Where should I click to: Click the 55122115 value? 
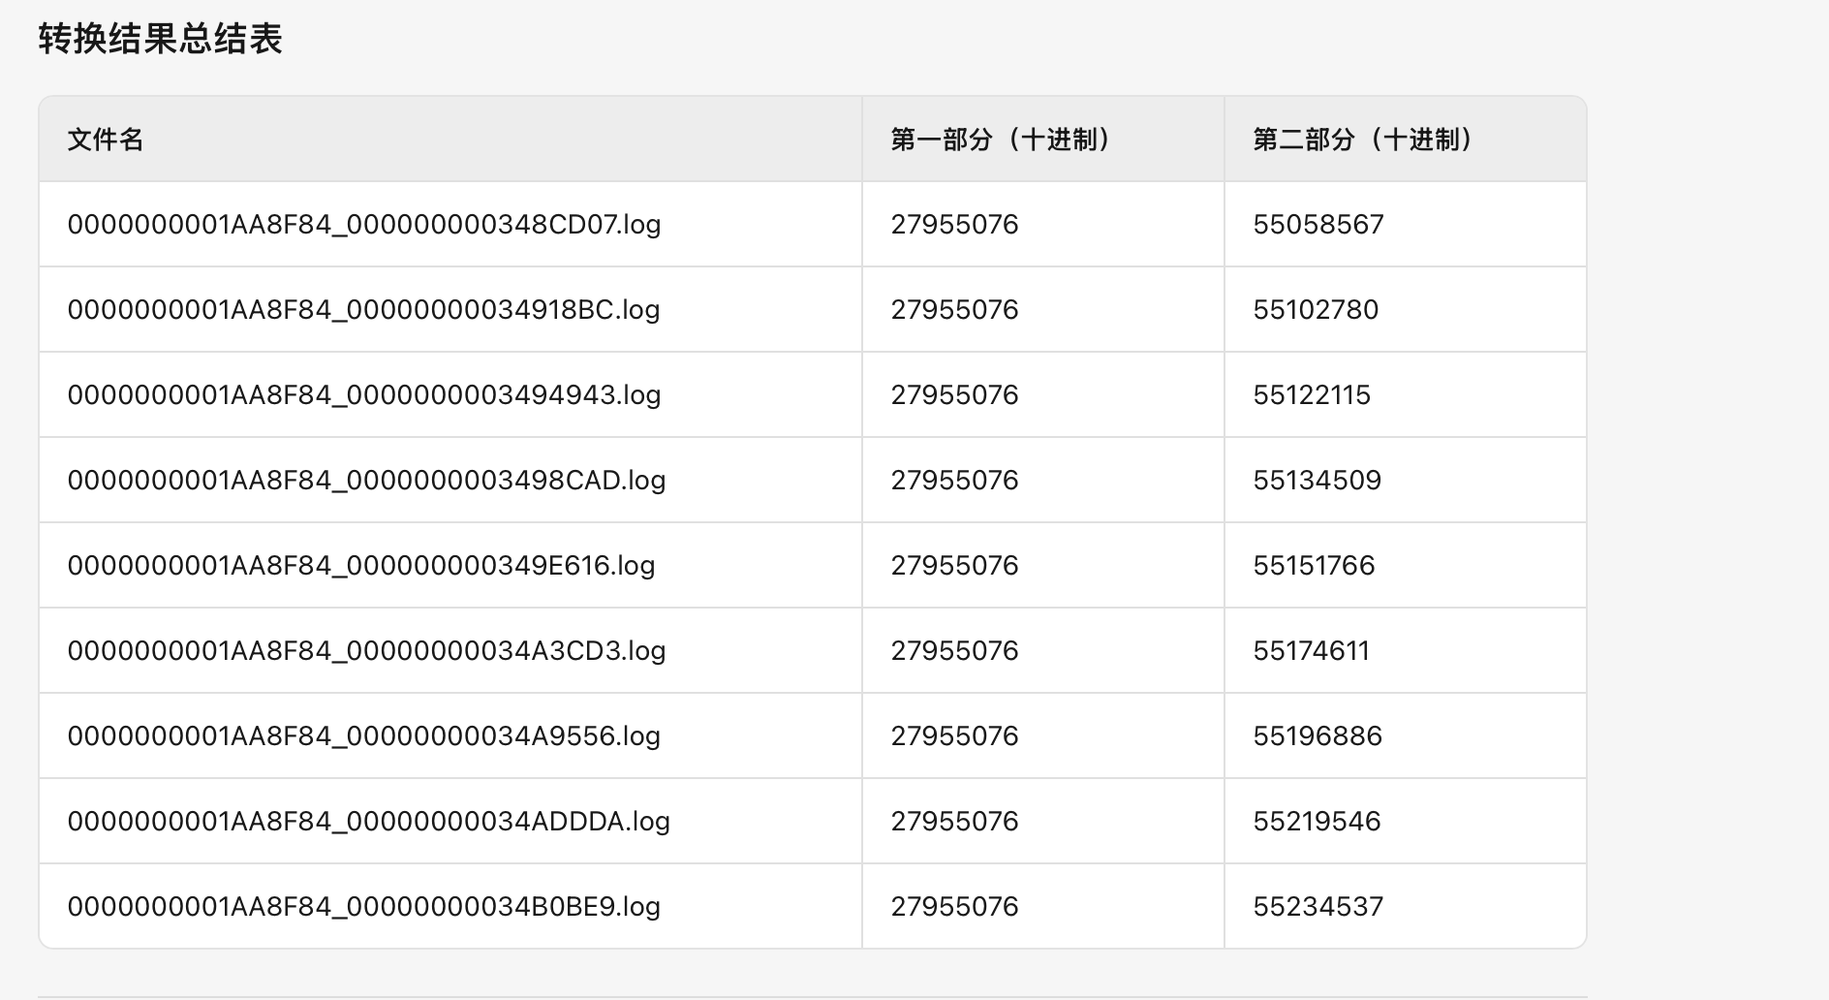[1312, 395]
